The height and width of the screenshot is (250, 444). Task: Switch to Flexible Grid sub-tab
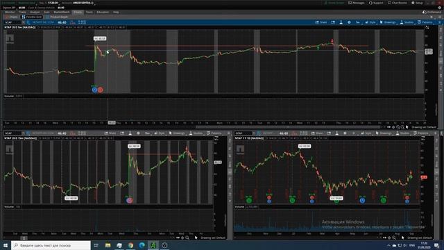pyautogui.click(x=32, y=17)
